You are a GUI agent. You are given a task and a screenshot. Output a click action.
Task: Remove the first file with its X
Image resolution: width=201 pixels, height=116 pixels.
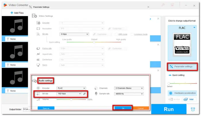(158, 19)
